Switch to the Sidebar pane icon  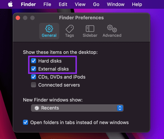click(90, 29)
